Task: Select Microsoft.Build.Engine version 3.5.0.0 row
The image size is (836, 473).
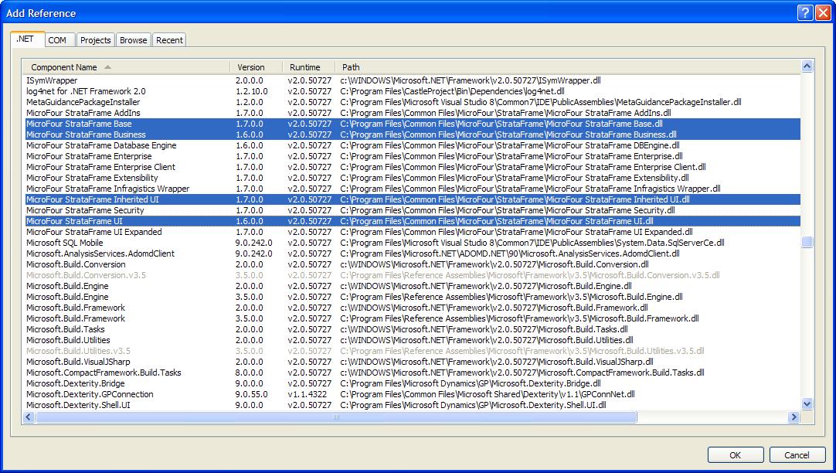Action: click(x=67, y=297)
